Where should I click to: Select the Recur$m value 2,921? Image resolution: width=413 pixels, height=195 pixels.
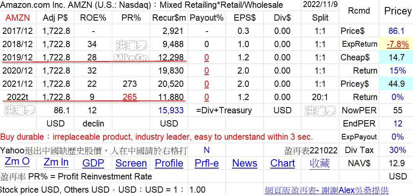coord(169,31)
